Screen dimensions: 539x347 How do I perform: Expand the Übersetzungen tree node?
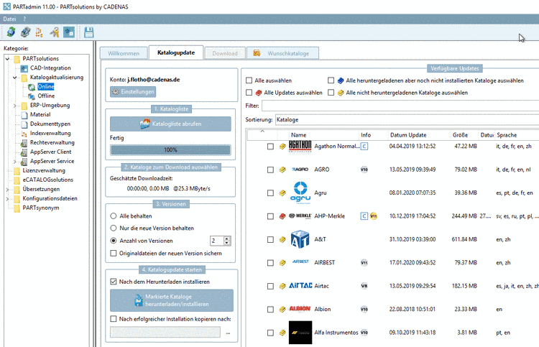pyautogui.click(x=7, y=189)
